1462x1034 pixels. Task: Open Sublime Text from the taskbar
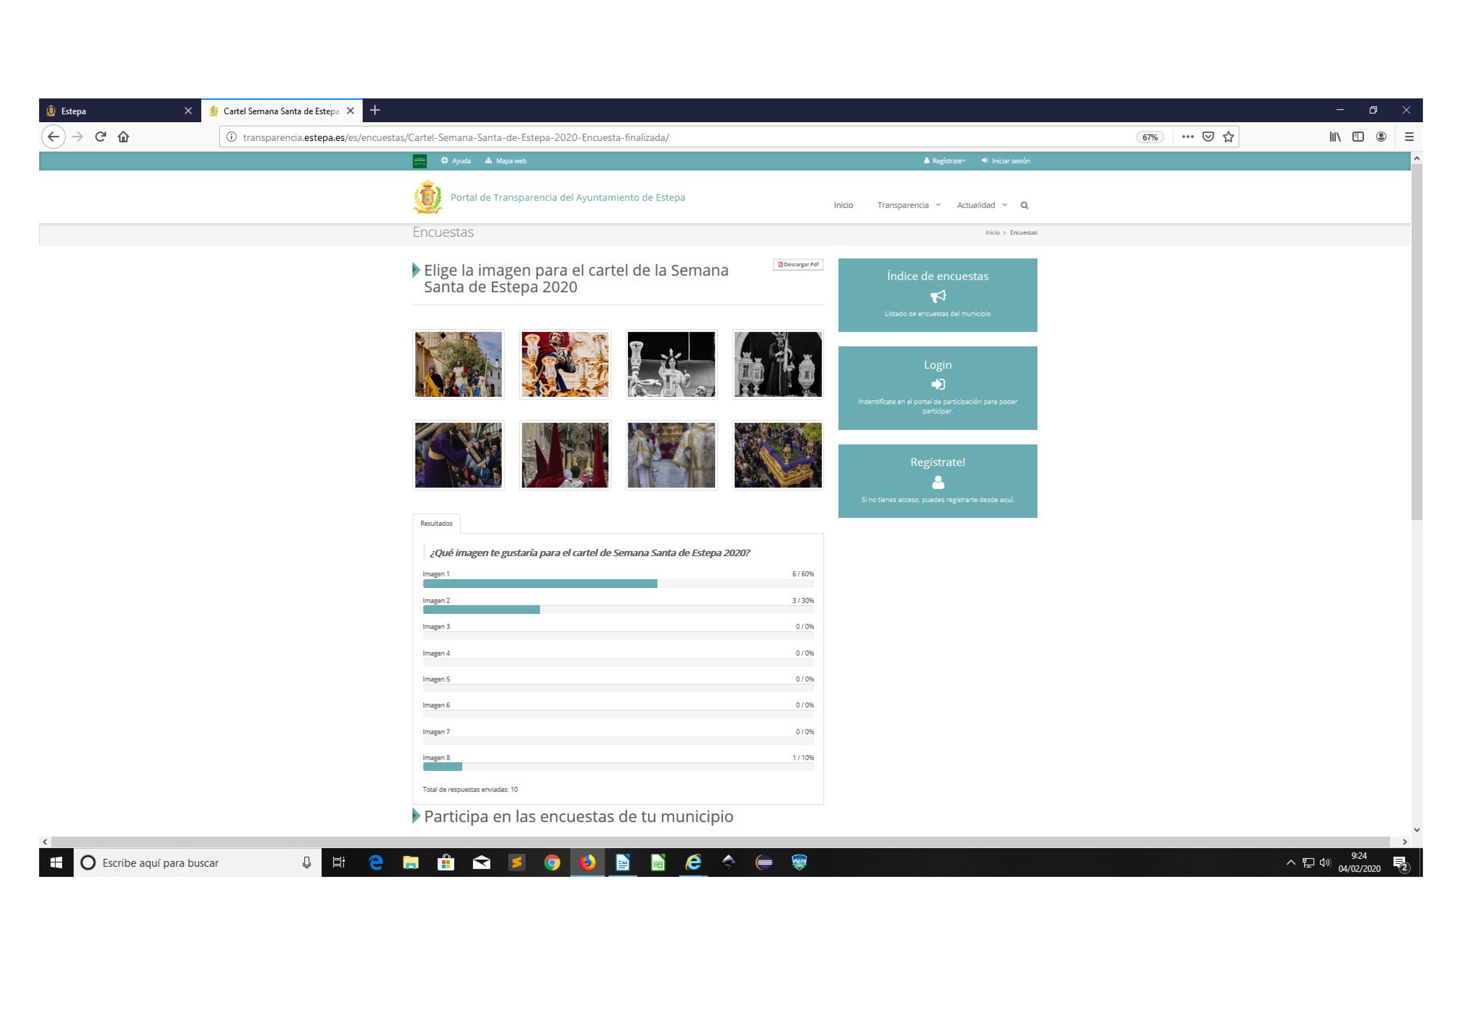pos(516,863)
